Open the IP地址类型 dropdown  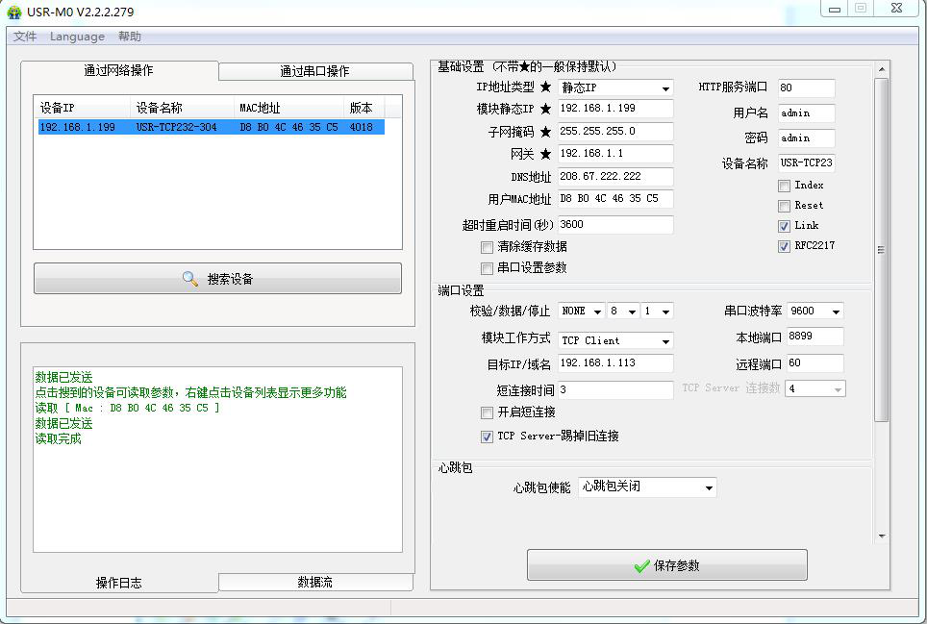pyautogui.click(x=615, y=87)
